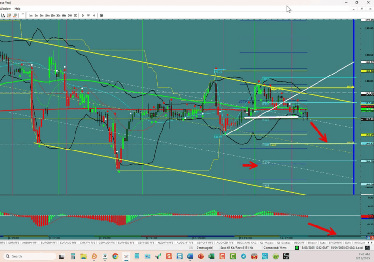This screenshot has height=262, width=374.
Task: Open the USDX RF chart tab
Action: (299, 243)
